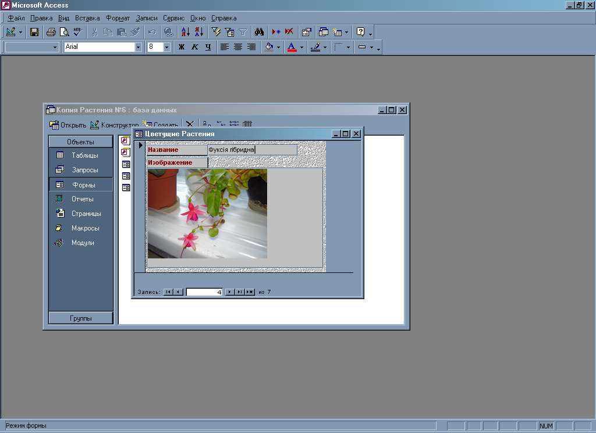This screenshot has width=596, height=433.
Task: Open the font size 8 dropdown
Action: (167, 47)
